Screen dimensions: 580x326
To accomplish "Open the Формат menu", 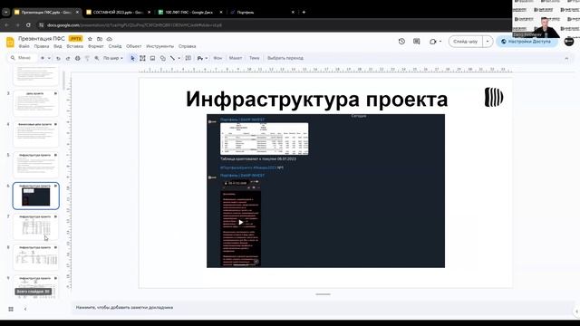I will (x=96, y=46).
